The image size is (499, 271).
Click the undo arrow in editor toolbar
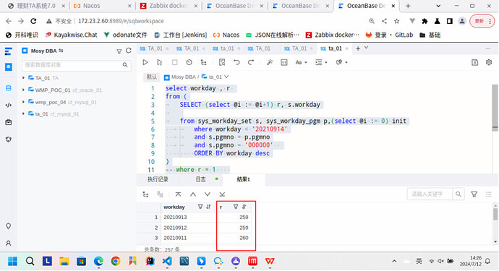coord(236,62)
